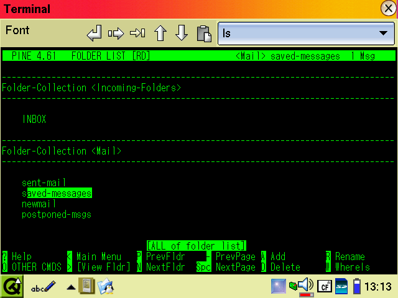Expand the command dropdown arrow
The height and width of the screenshot is (298, 398).
383,33
